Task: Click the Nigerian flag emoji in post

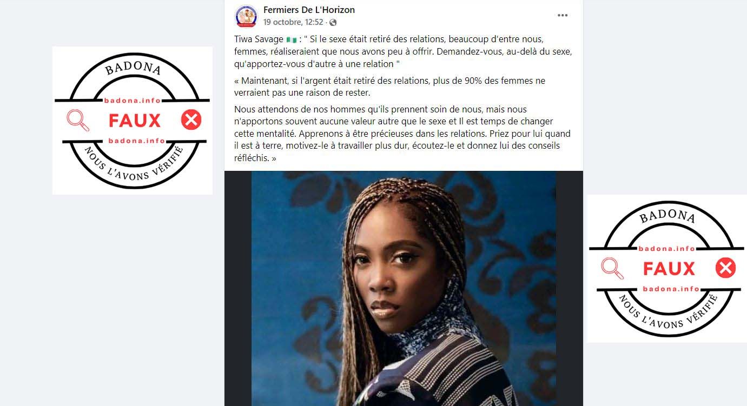Action: tap(292, 39)
